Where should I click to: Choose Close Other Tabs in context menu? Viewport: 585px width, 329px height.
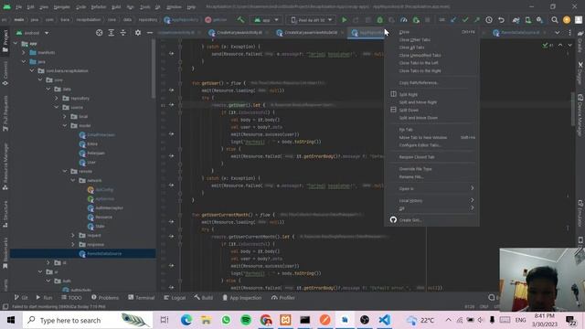tap(414, 39)
